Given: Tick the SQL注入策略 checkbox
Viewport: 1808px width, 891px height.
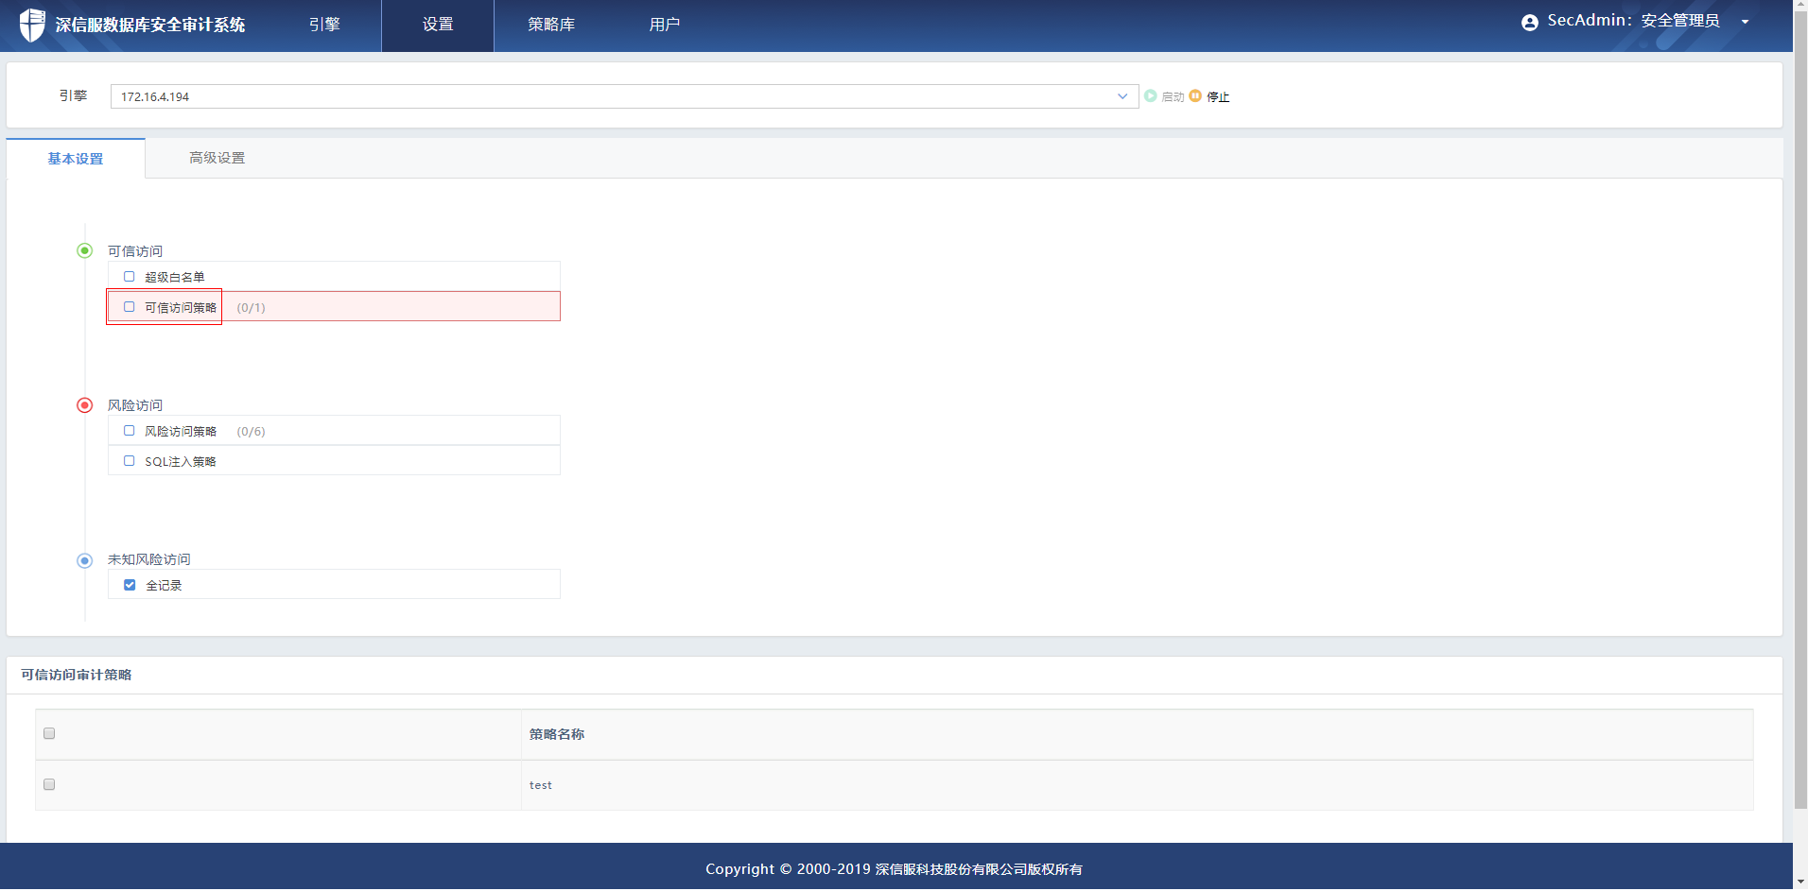Looking at the screenshot, I should click(x=130, y=461).
